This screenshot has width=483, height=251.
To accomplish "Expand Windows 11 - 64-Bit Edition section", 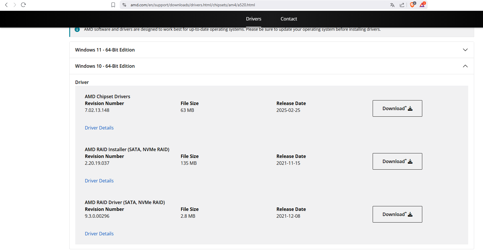I will [271, 50].
